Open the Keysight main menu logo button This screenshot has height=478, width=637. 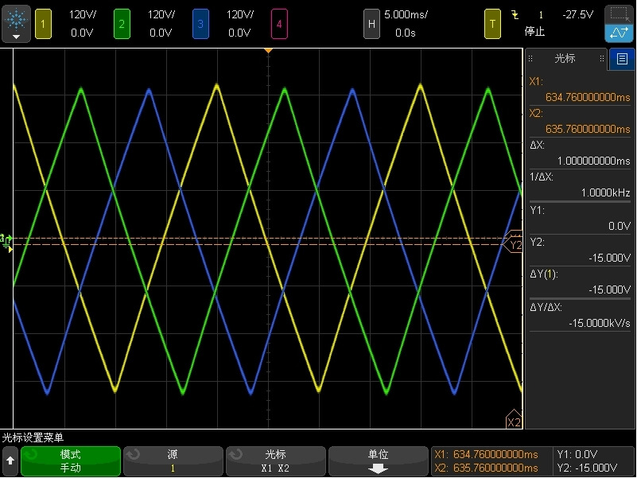point(16,24)
